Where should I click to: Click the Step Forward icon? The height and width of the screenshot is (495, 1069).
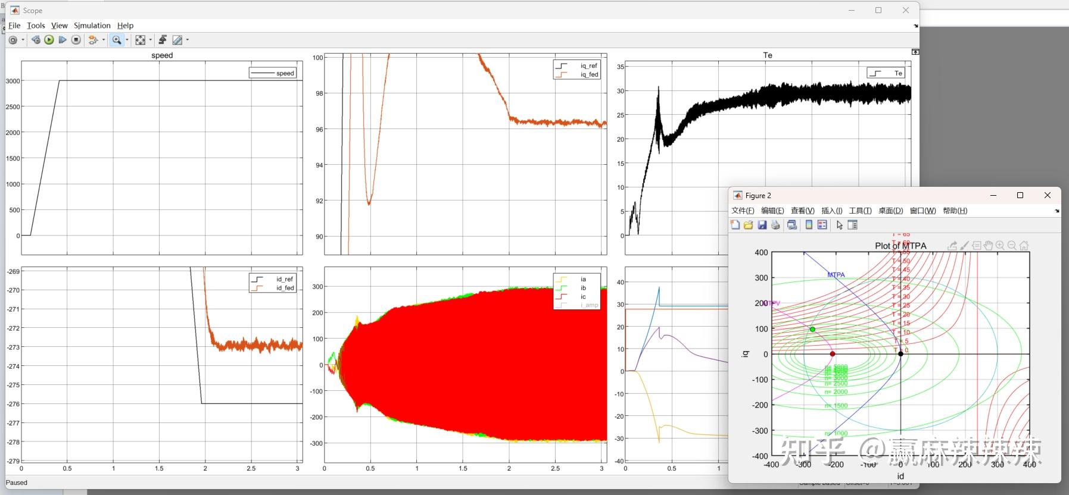(63, 40)
